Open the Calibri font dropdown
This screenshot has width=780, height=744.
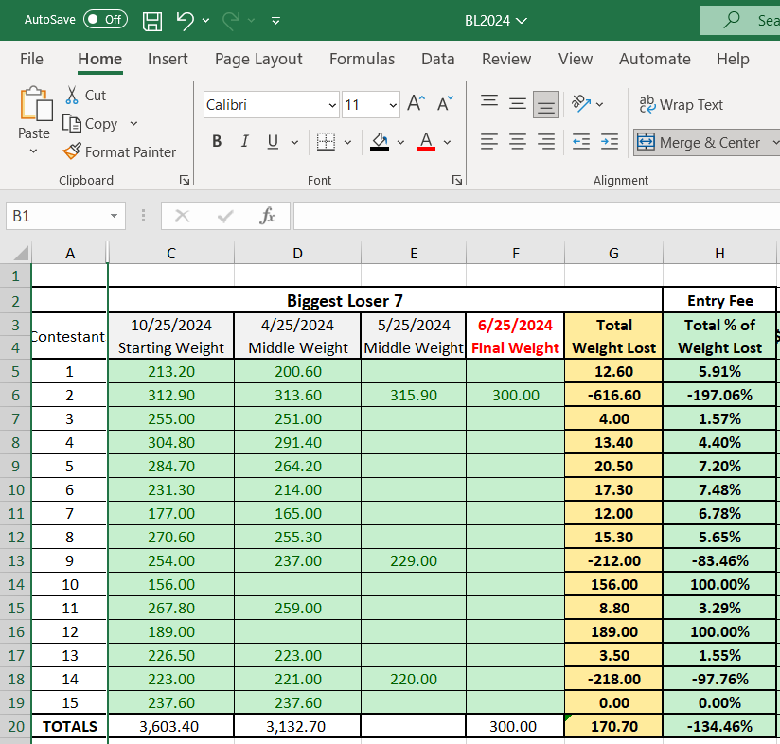pyautogui.click(x=331, y=104)
